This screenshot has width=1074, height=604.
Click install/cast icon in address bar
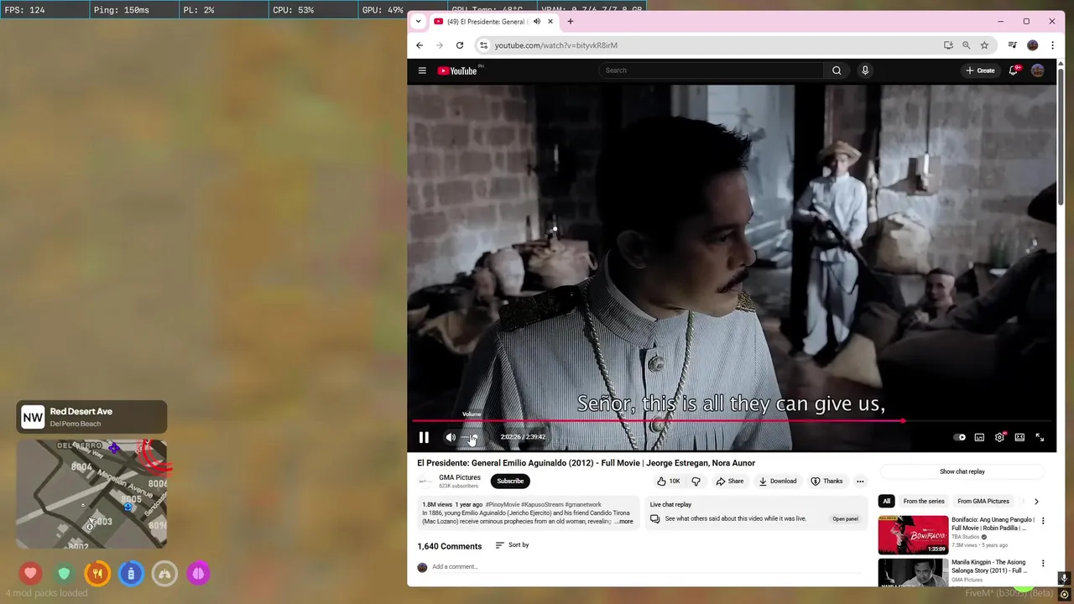click(x=948, y=45)
